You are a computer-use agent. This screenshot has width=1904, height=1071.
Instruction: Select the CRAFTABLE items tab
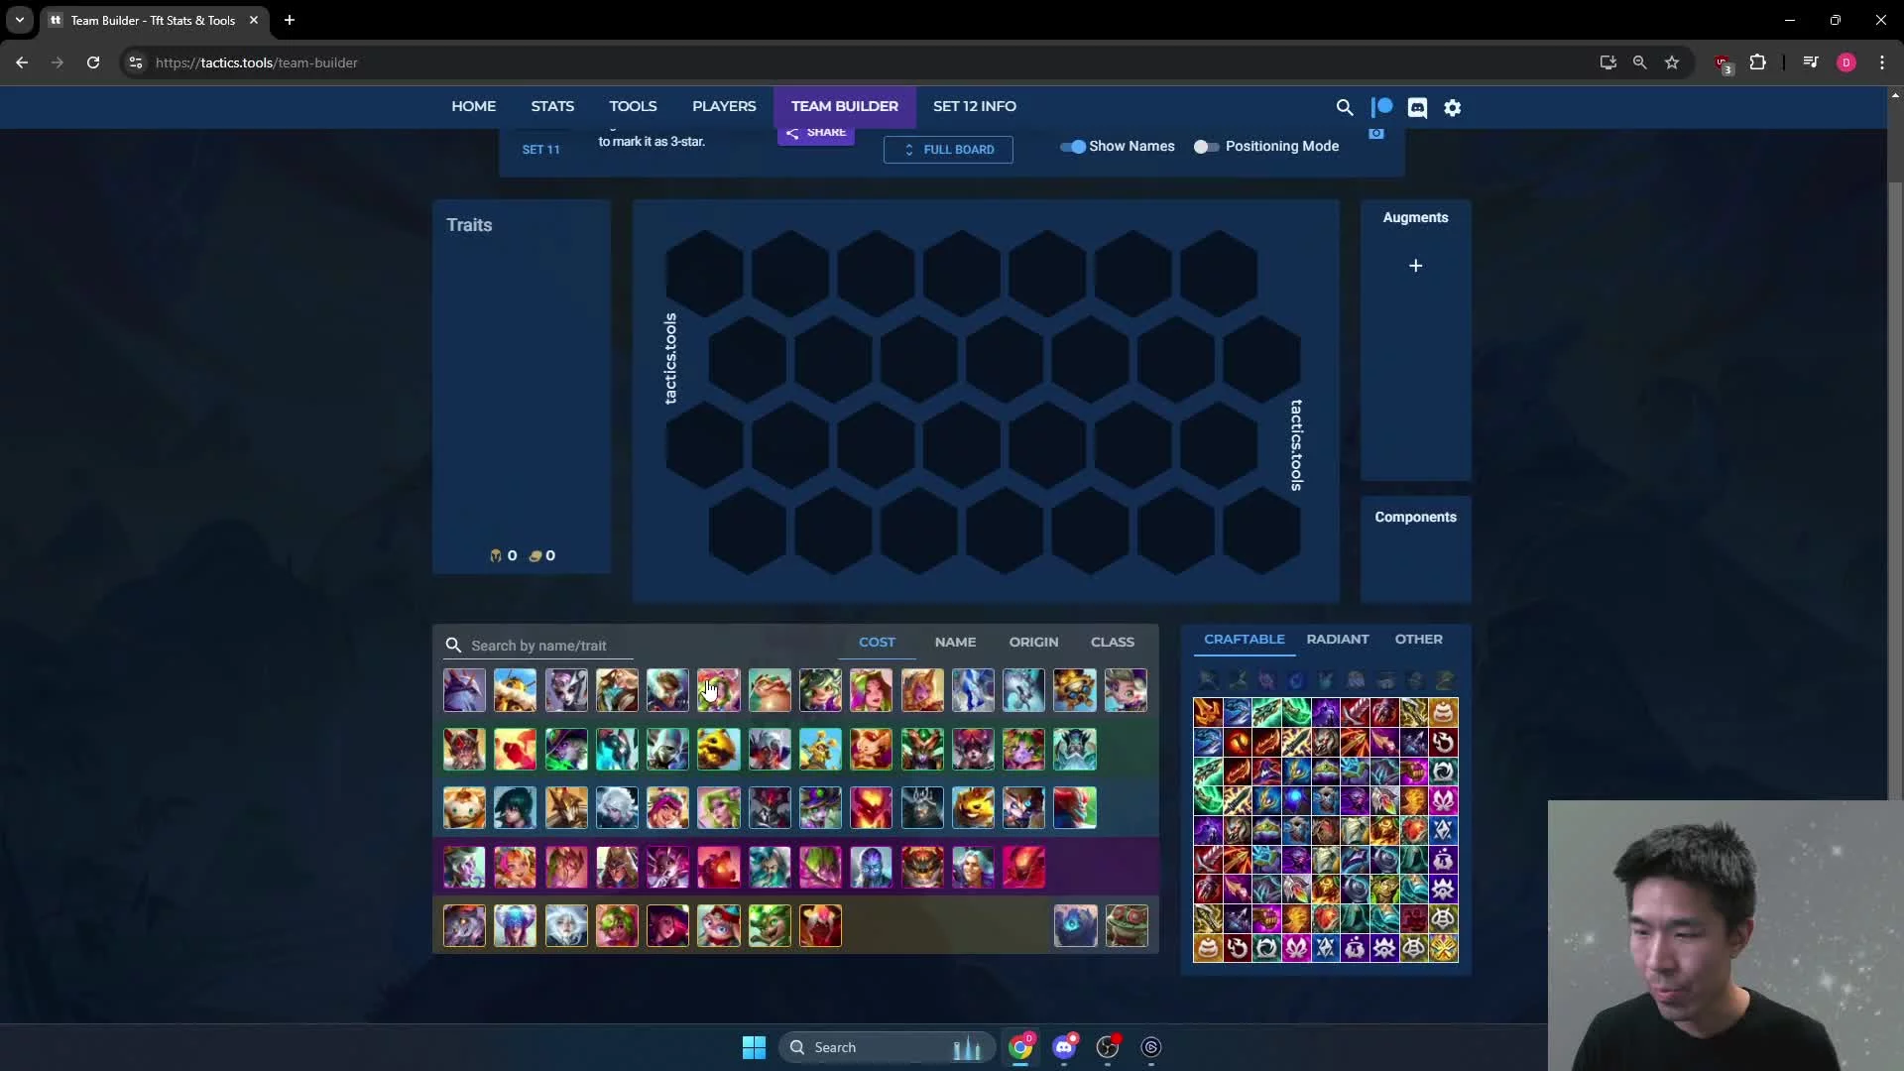coord(1244,640)
